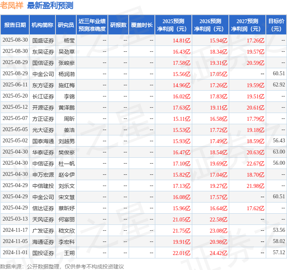The height and width of the screenshot is (270, 287).
Task: Click 15.56亿 forecast value
Action: click(181, 74)
